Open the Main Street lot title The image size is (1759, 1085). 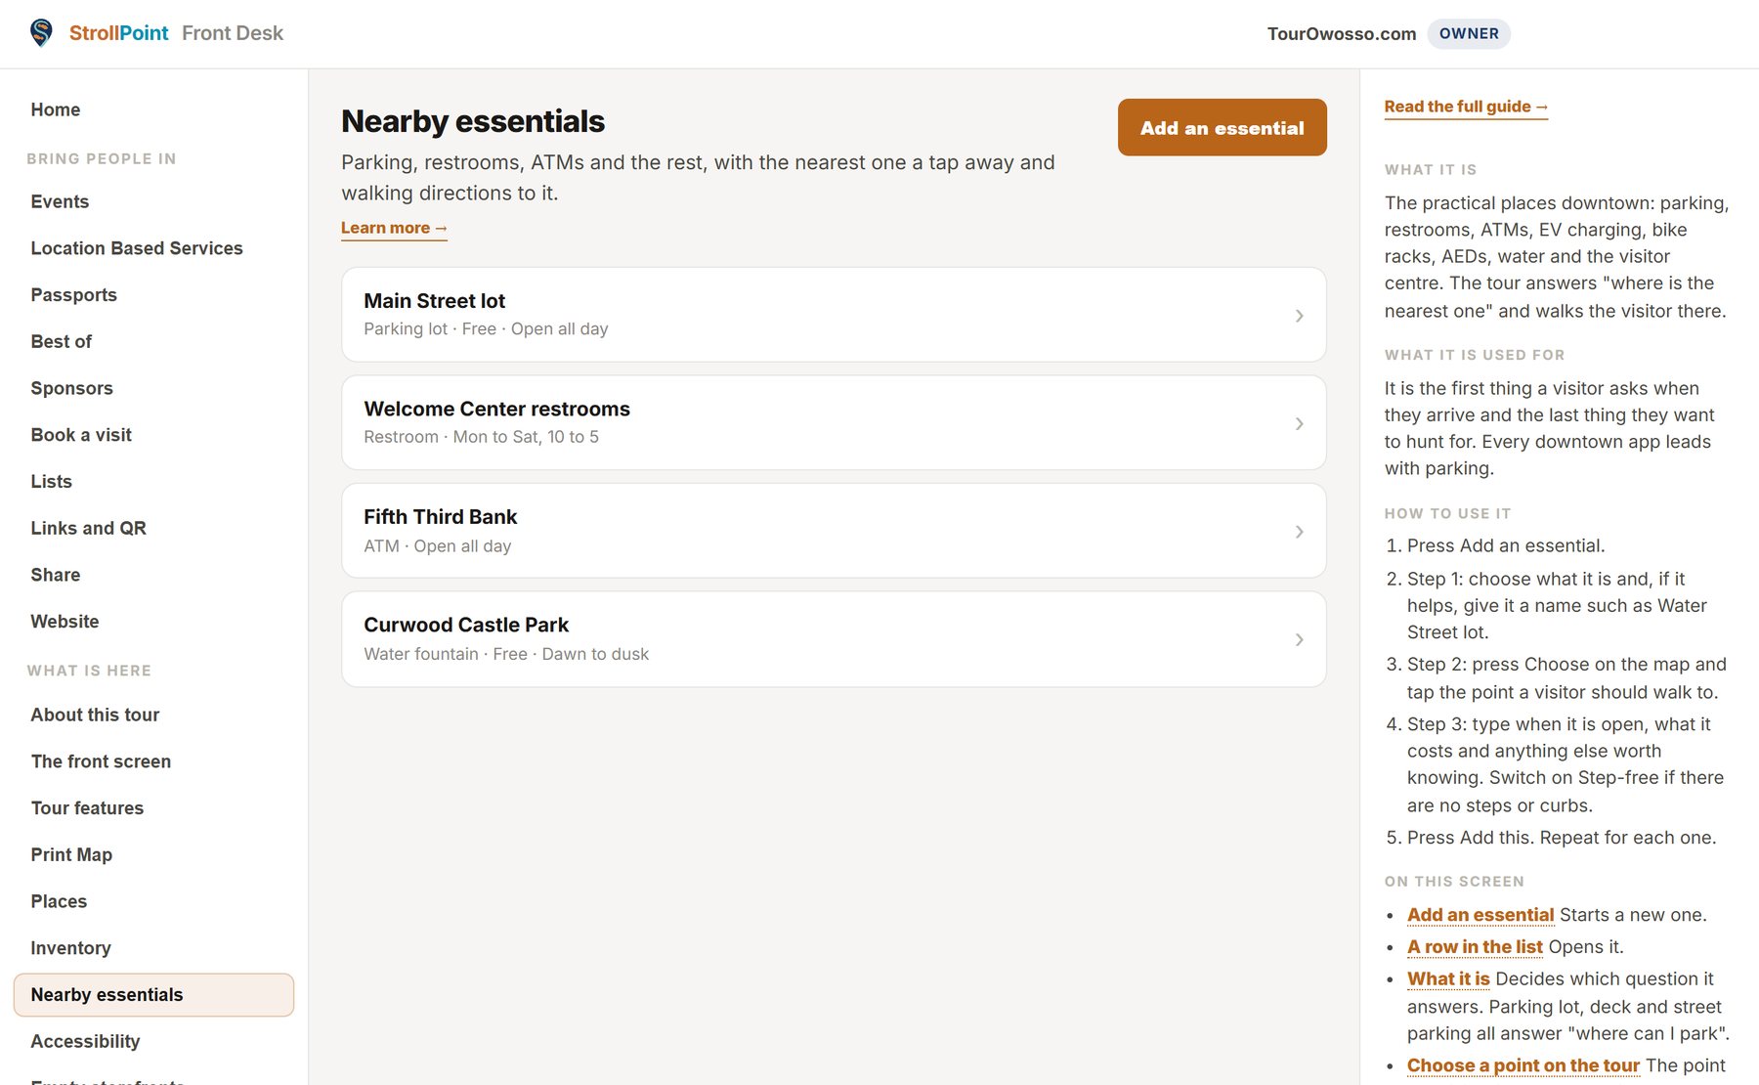click(x=435, y=301)
